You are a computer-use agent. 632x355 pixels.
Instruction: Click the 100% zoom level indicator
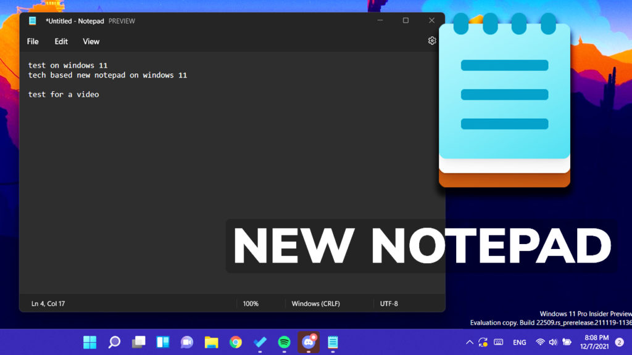coord(251,303)
